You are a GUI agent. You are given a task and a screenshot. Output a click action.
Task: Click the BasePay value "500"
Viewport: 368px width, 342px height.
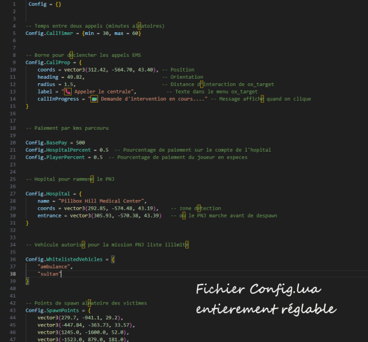pos(80,143)
